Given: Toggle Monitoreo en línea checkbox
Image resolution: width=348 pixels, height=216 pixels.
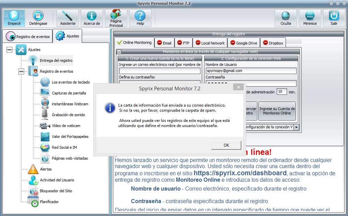Looking at the screenshot, I should 119,52.
